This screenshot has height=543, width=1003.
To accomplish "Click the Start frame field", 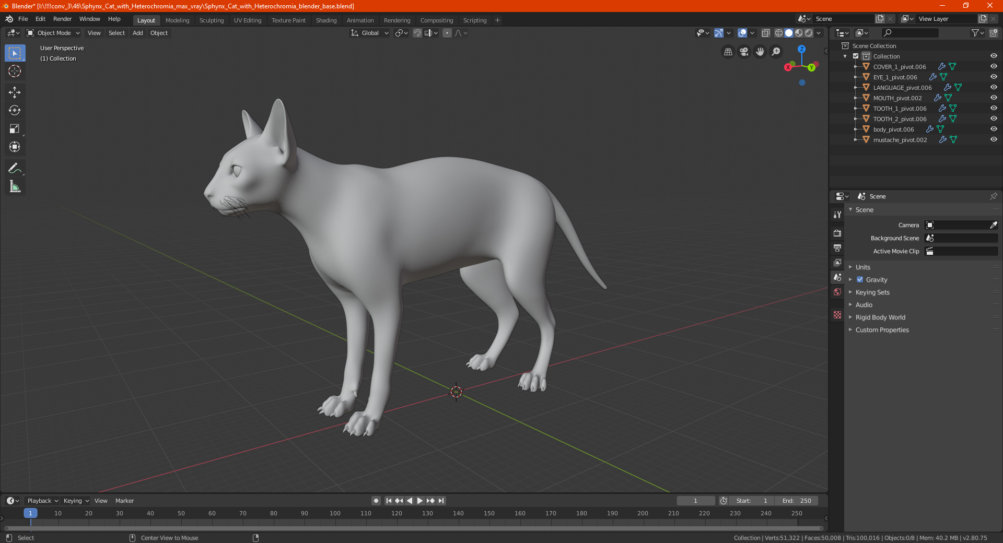I will point(752,501).
